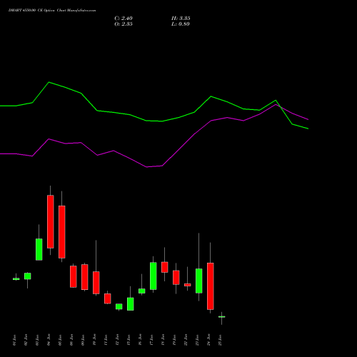357x357 pixels.
Task: Click the '05 Jun' date axis label
Action: (x=60, y=340)
